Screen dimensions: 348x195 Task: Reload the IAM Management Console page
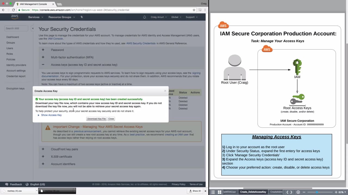(x=13, y=10)
